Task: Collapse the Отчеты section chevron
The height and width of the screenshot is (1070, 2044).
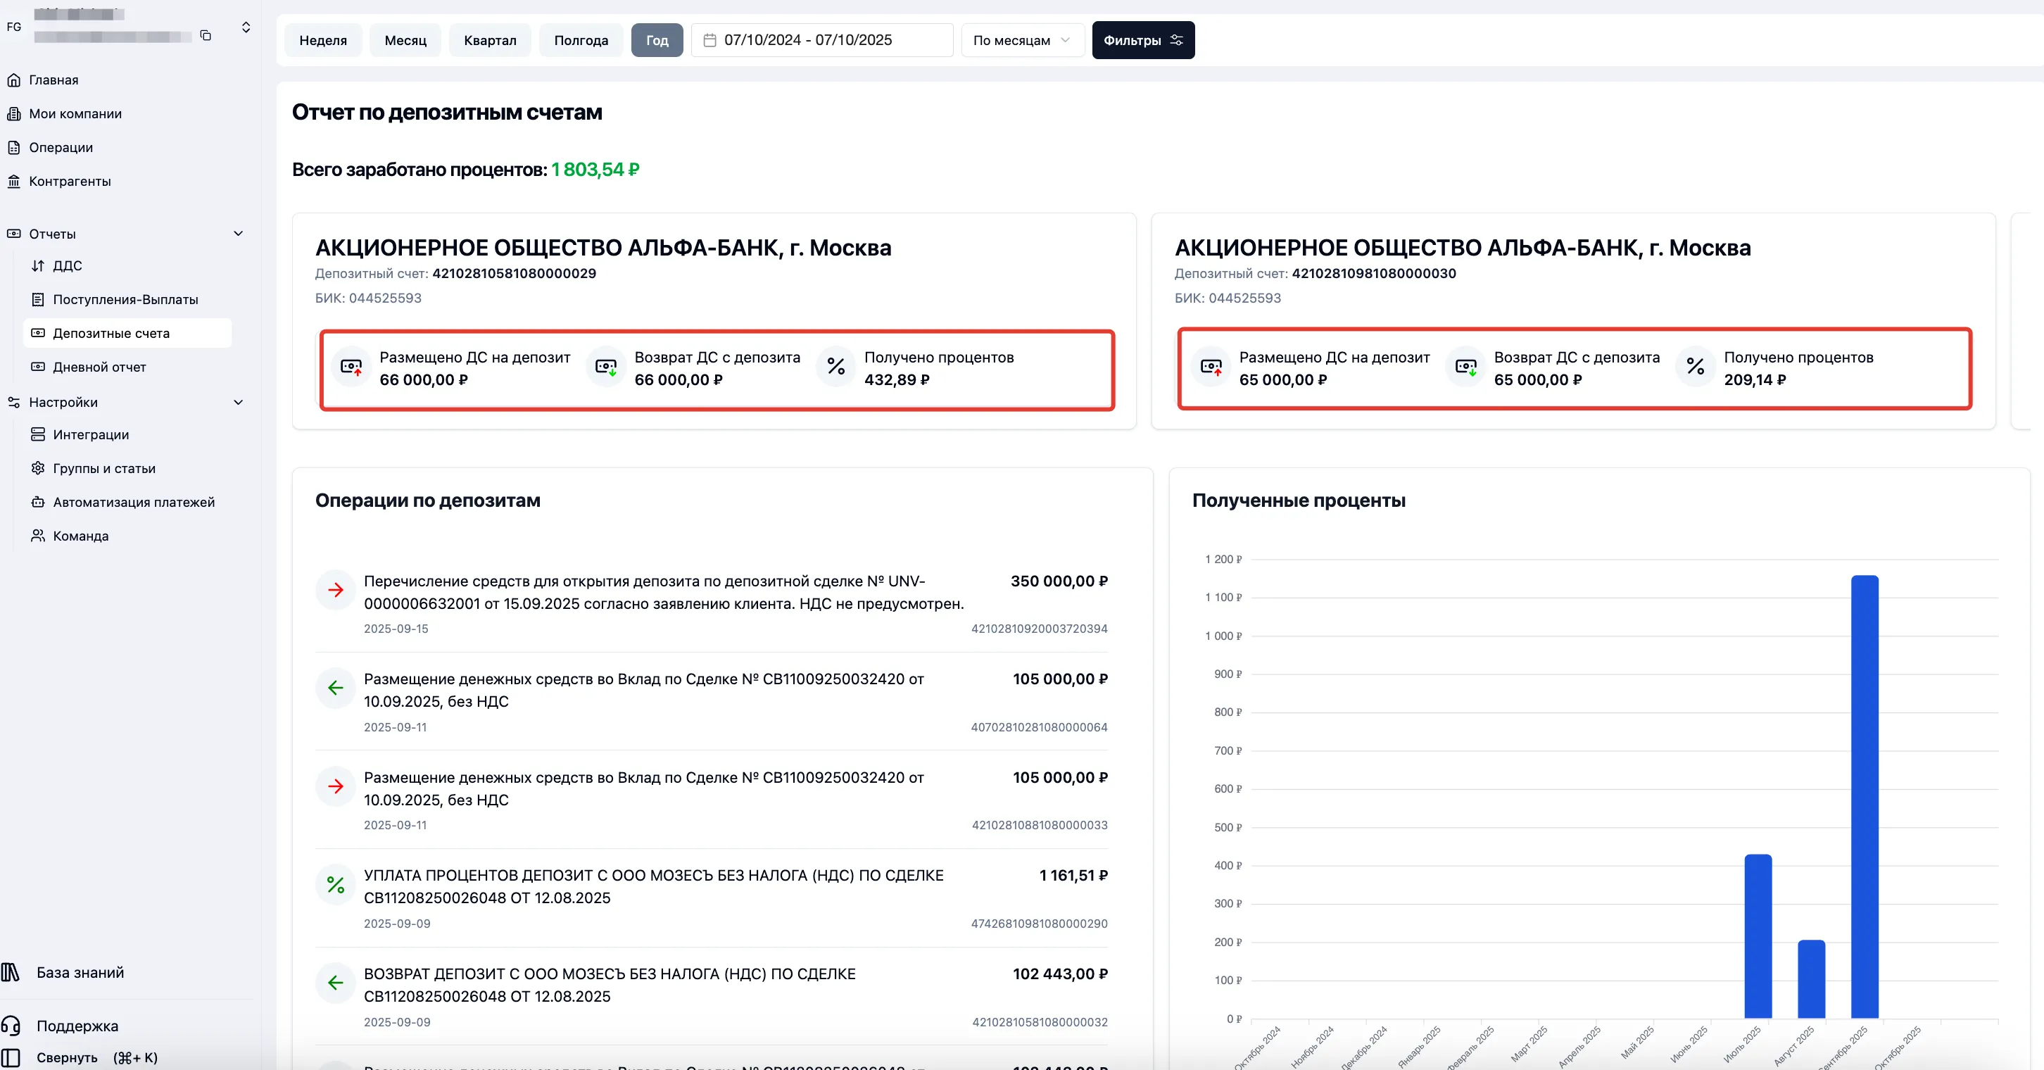Action: [x=238, y=234]
